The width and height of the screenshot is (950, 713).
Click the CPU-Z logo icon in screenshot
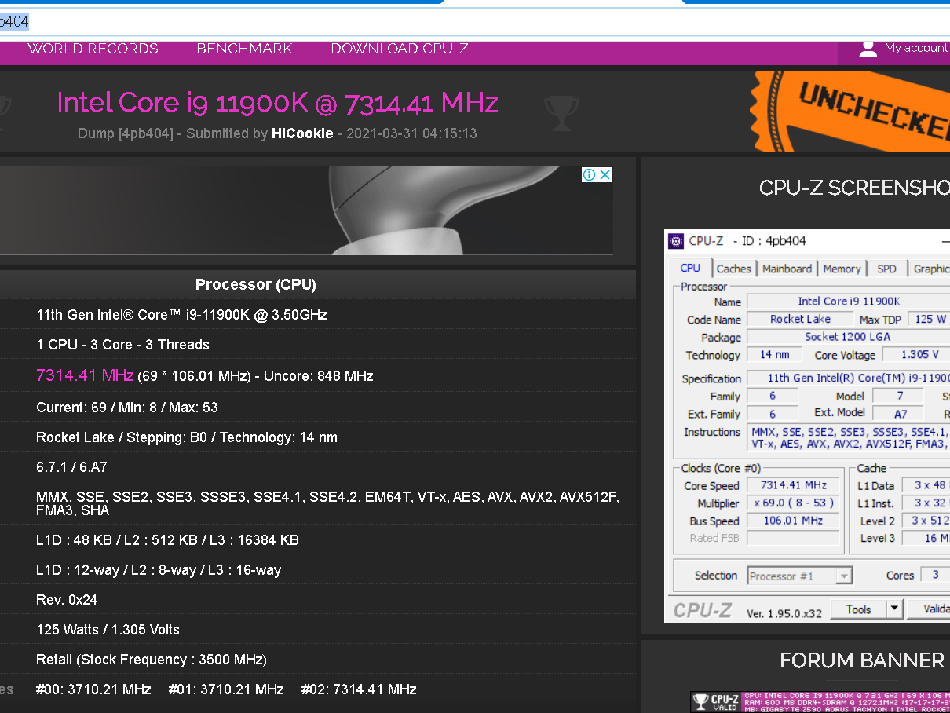tap(676, 241)
